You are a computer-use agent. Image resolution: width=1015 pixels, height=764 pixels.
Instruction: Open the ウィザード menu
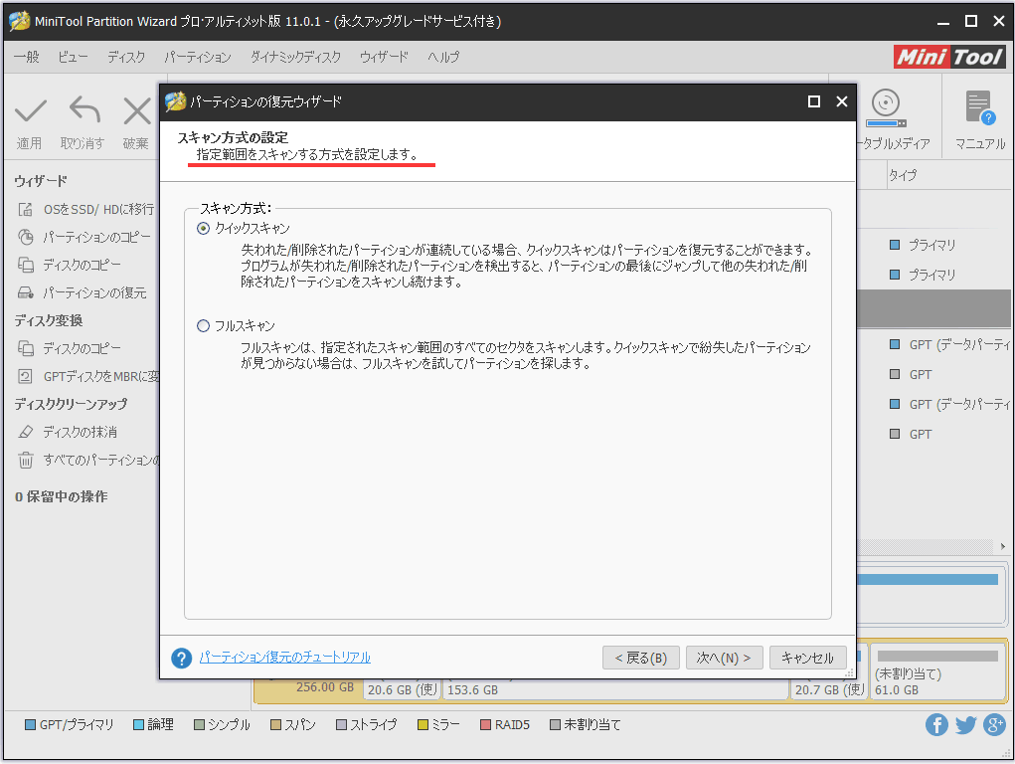point(385,57)
